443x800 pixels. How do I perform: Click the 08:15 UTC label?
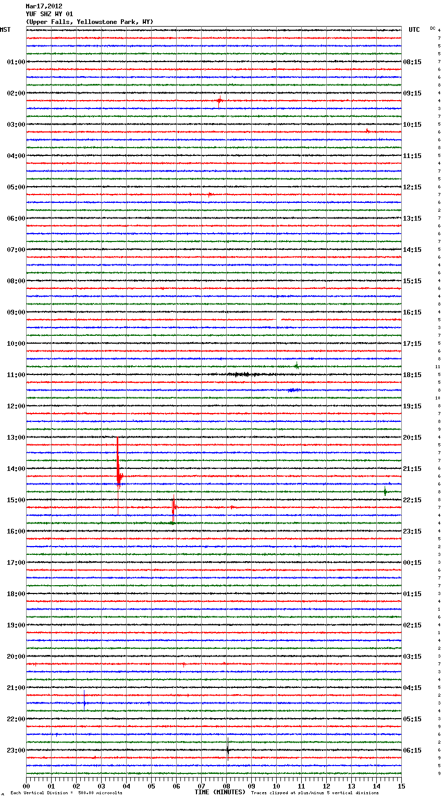pyautogui.click(x=412, y=62)
